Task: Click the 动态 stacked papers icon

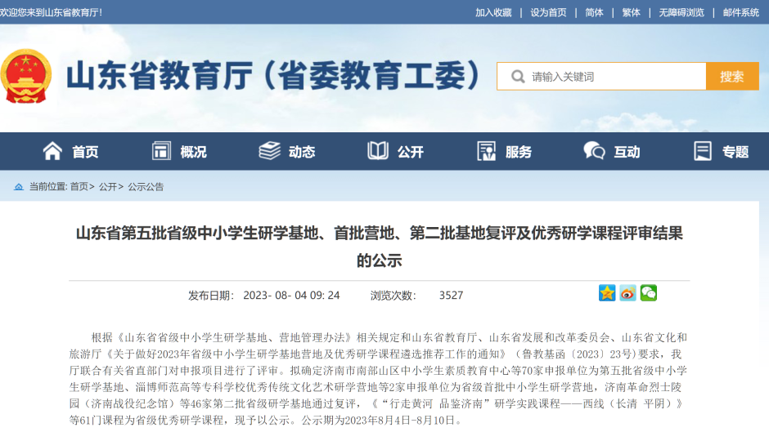Action: coord(269,151)
